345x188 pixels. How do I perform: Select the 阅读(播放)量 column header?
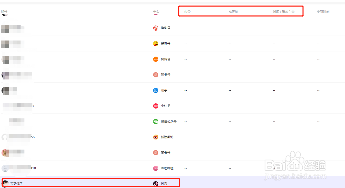point(284,12)
